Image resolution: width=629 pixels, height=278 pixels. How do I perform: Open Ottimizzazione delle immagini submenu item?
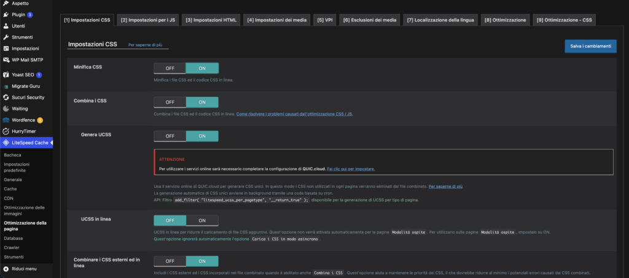click(24, 210)
